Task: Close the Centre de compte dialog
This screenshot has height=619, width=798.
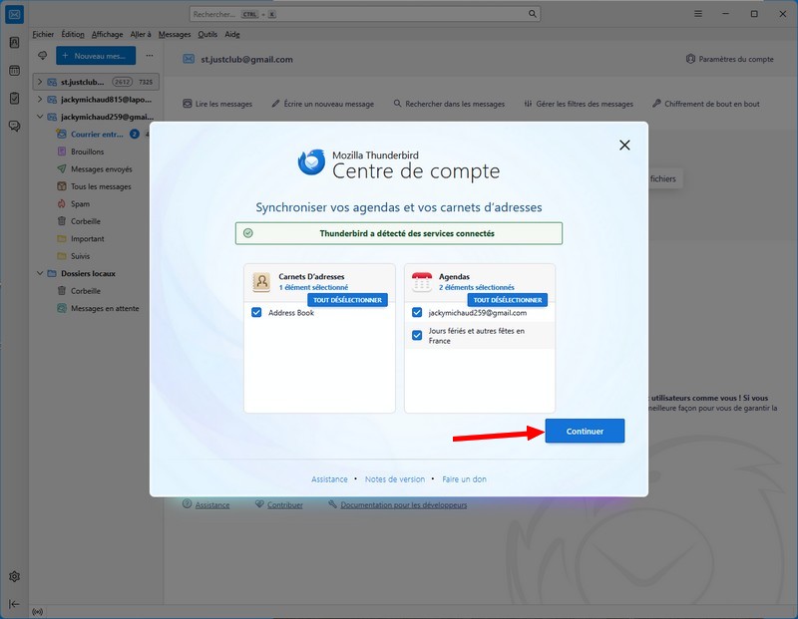Action: [624, 145]
